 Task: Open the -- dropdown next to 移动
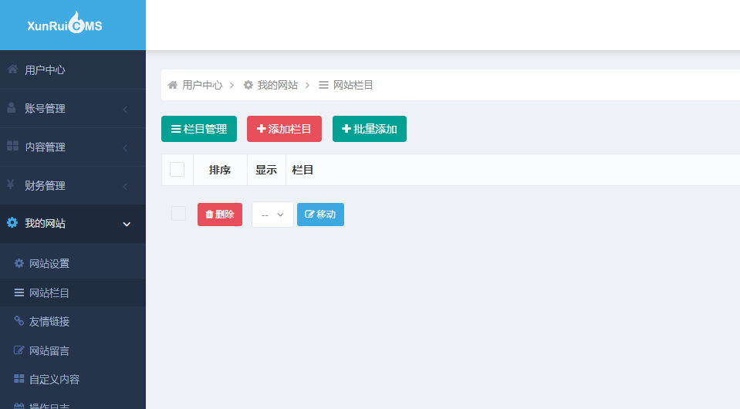273,215
